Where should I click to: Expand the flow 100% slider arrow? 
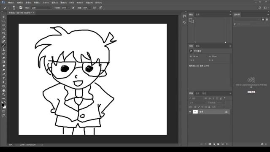tap(90, 8)
